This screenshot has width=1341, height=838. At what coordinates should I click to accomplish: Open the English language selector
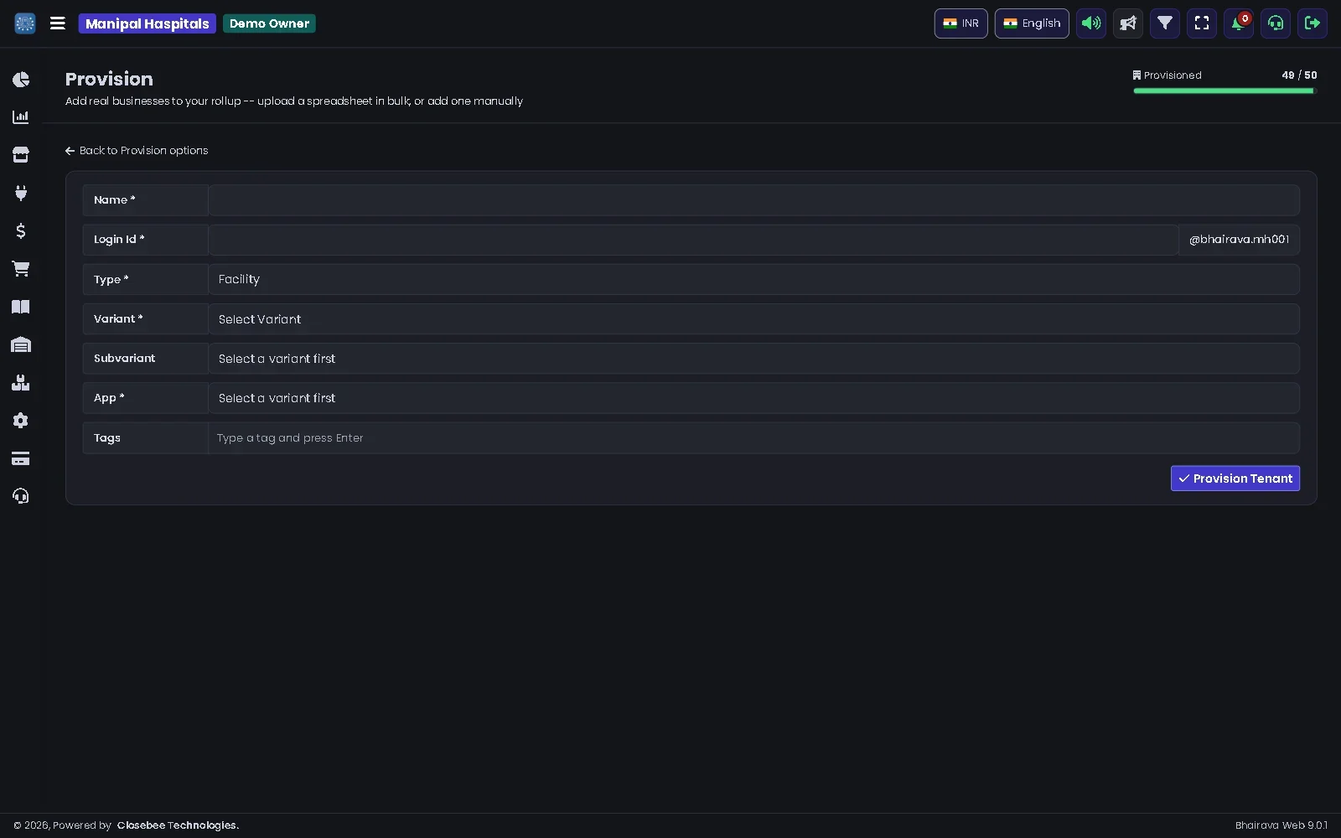[1032, 23]
